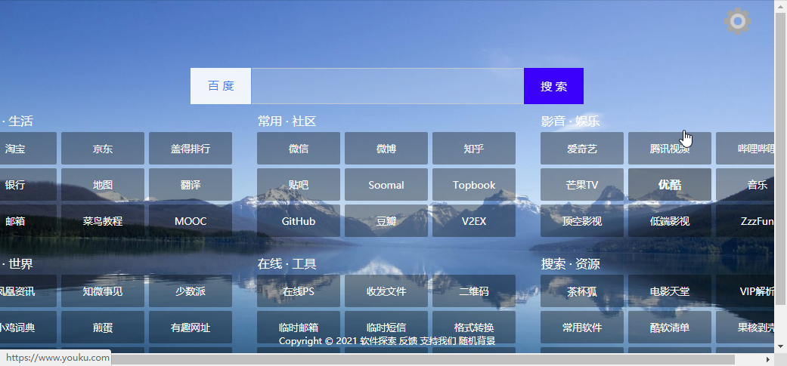Open the 银行 shortcut
The width and height of the screenshot is (787, 366).
coord(28,185)
